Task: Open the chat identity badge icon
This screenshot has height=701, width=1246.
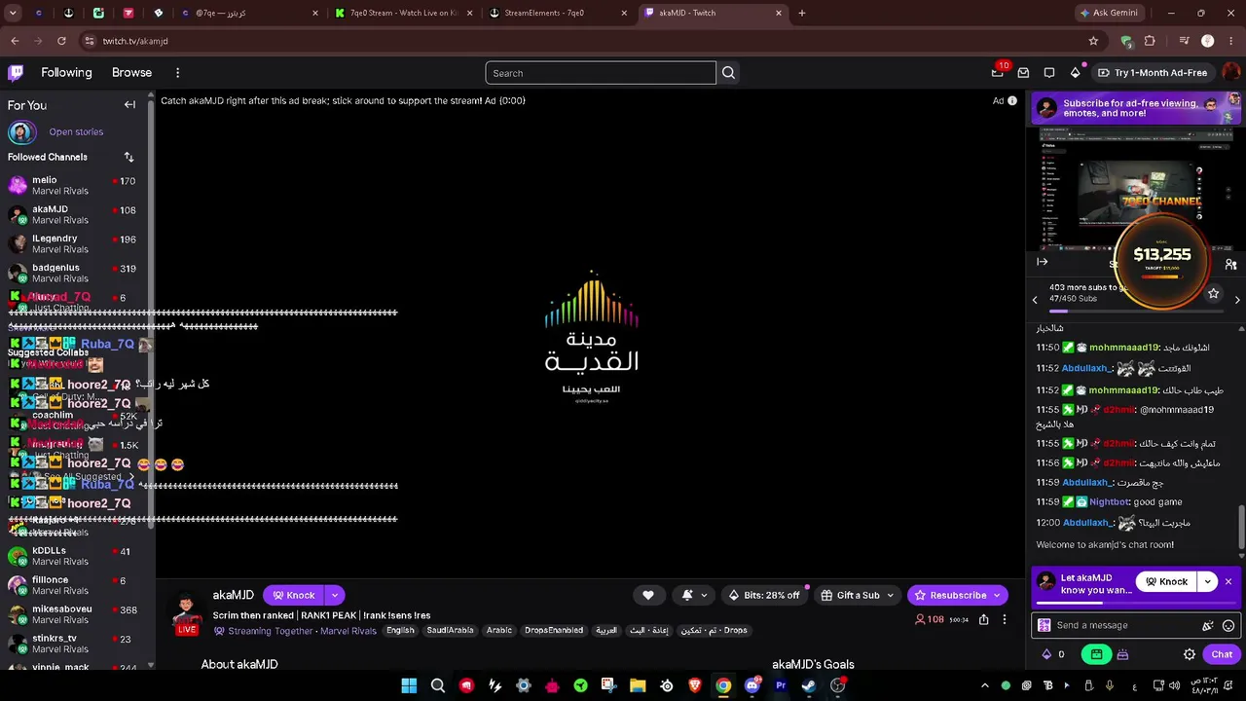Action: click(x=1044, y=626)
